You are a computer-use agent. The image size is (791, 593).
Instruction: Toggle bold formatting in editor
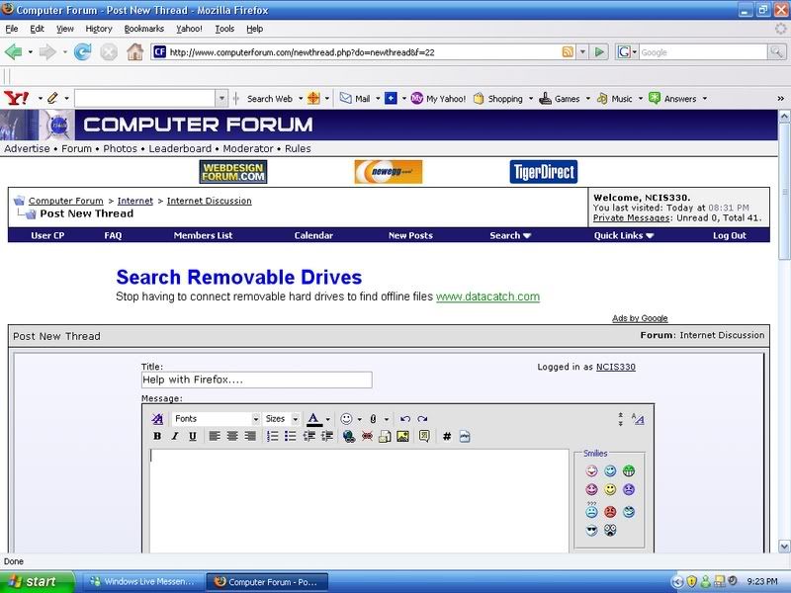point(157,436)
